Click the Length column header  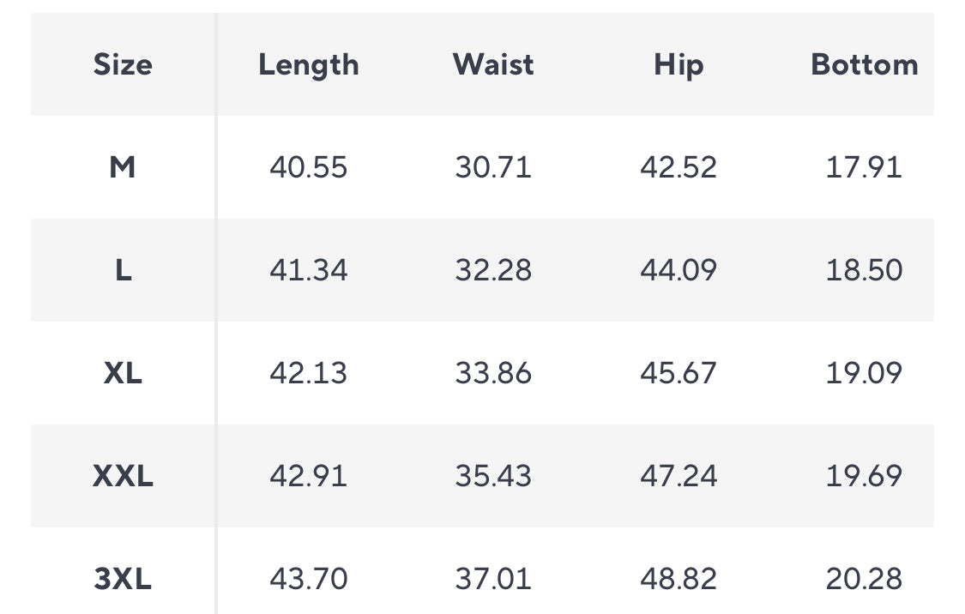click(x=308, y=65)
